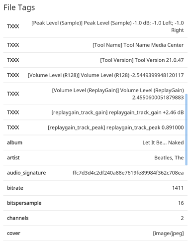
Task: Click the Volume Level (ReplayGain) value
Action: pyautogui.click(x=118, y=94)
